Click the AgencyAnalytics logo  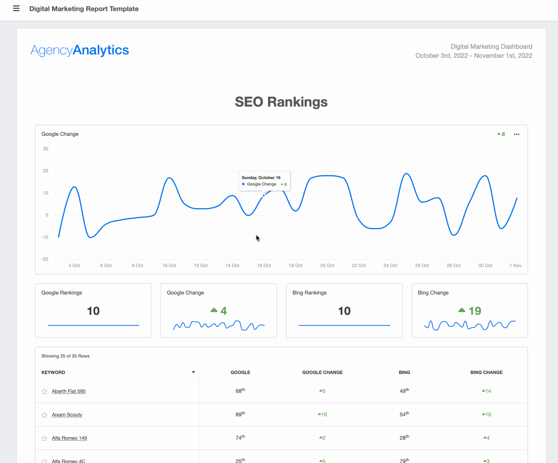tap(80, 50)
